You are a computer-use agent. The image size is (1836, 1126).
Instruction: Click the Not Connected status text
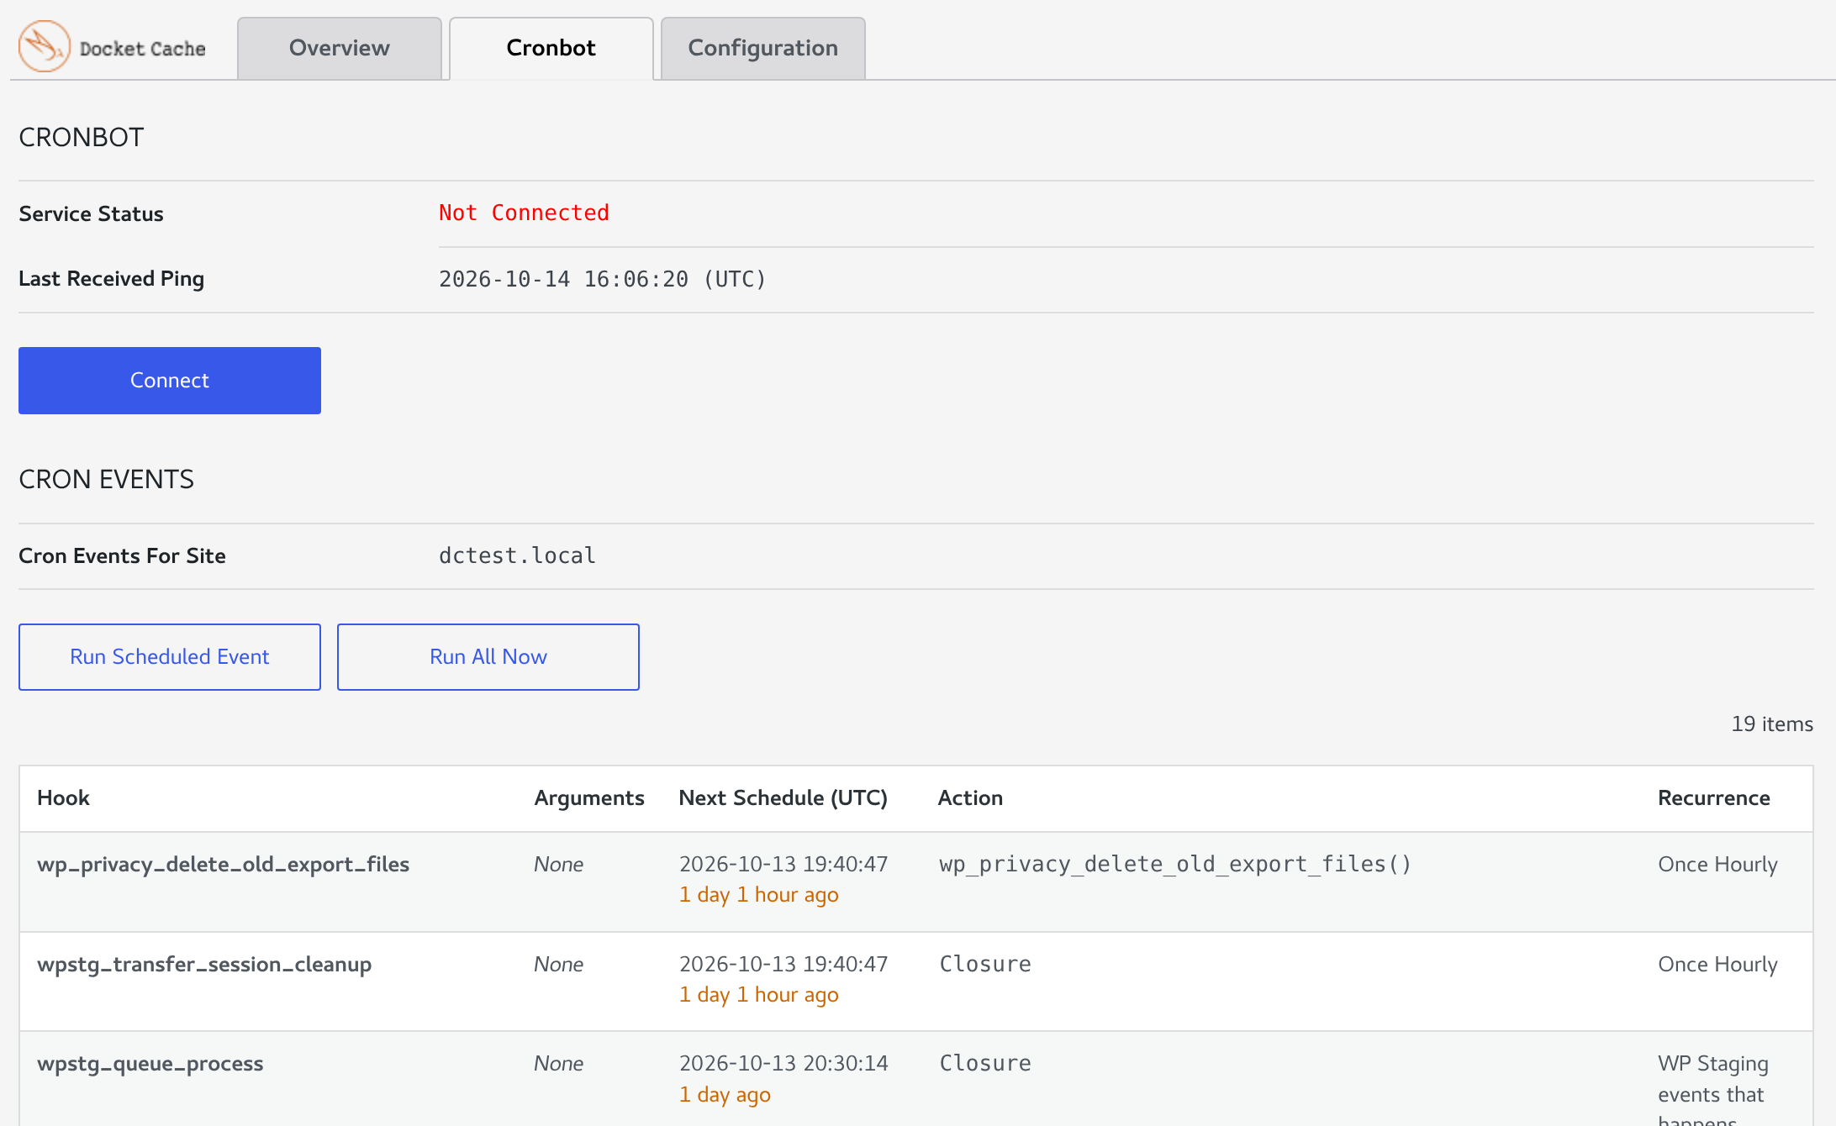(x=524, y=213)
